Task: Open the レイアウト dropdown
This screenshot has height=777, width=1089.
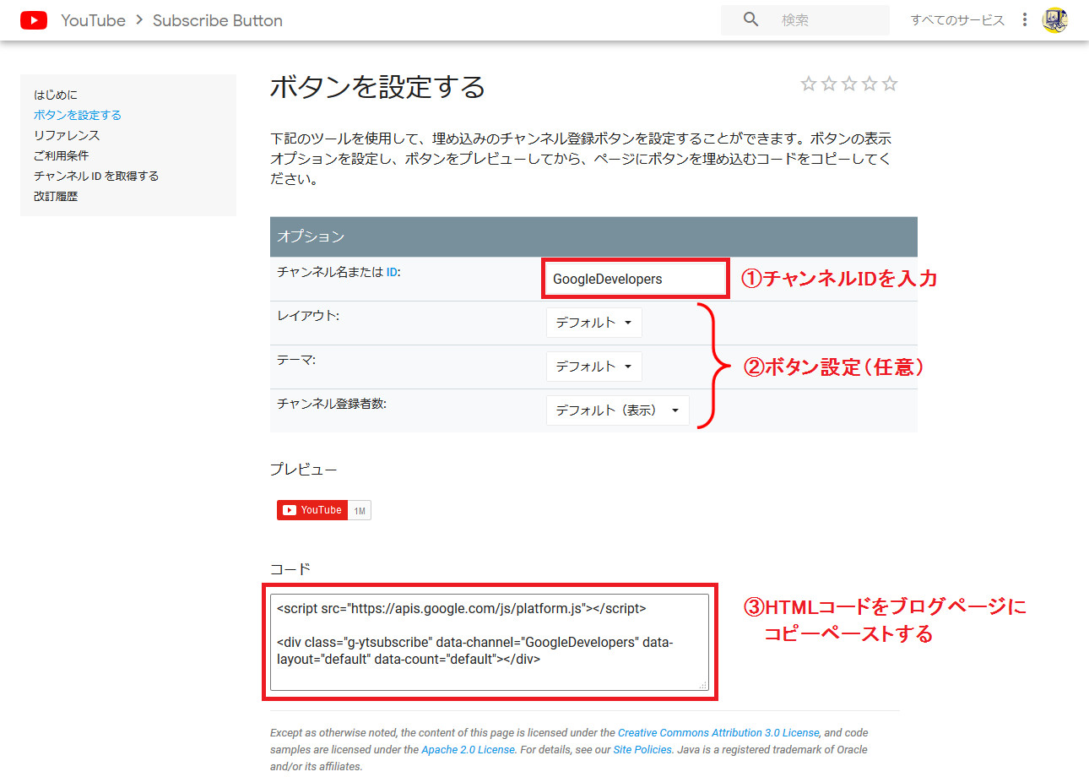Action: (594, 323)
